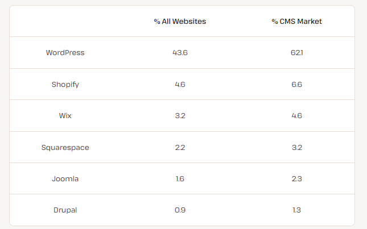Screen dimensions: 367x229
Task: Click the Wix row label
Action: pyautogui.click(x=65, y=116)
